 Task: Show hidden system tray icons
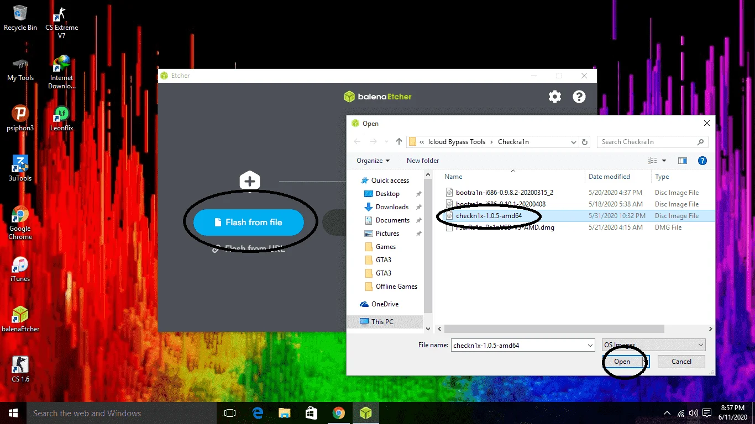(x=668, y=413)
